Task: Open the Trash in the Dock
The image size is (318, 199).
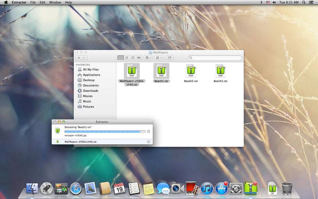Action: (x=287, y=188)
